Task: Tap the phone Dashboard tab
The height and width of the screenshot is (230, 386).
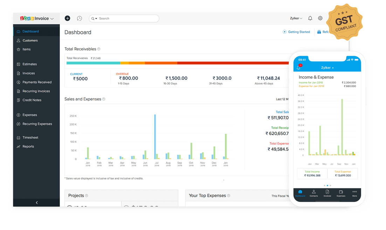Action: pos(300,193)
